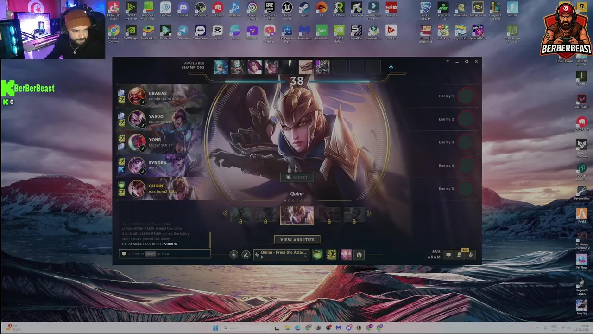The width and height of the screenshot is (593, 334).
Task: Open Ludo King desktop shortcut
Action: pyautogui.click(x=443, y=32)
